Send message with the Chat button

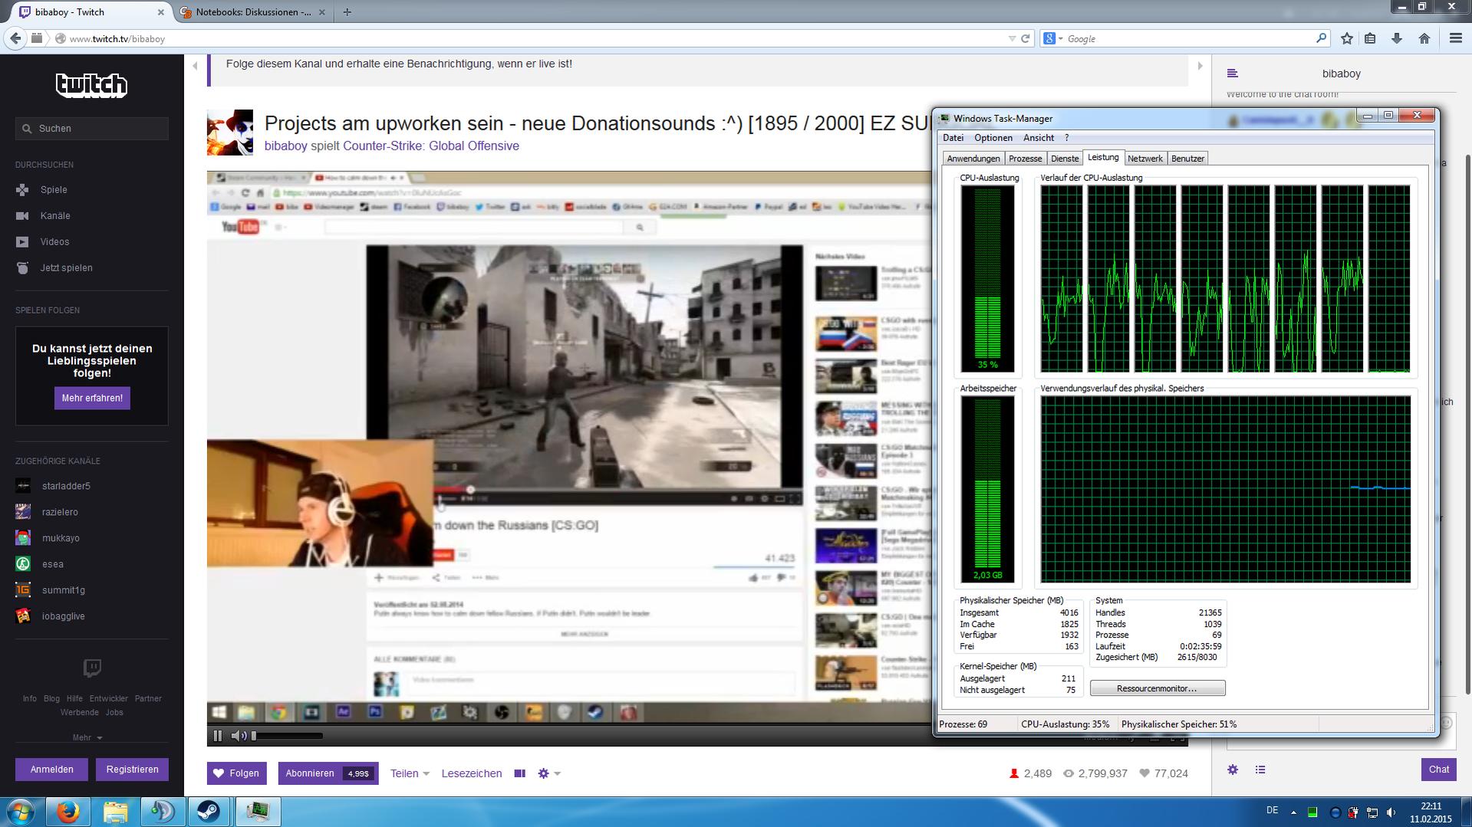click(1438, 770)
